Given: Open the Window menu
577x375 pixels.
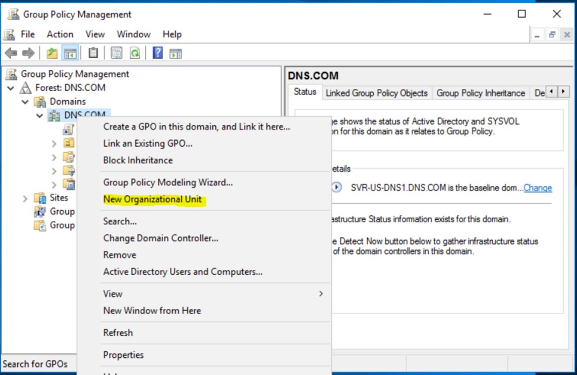Looking at the screenshot, I should (133, 34).
